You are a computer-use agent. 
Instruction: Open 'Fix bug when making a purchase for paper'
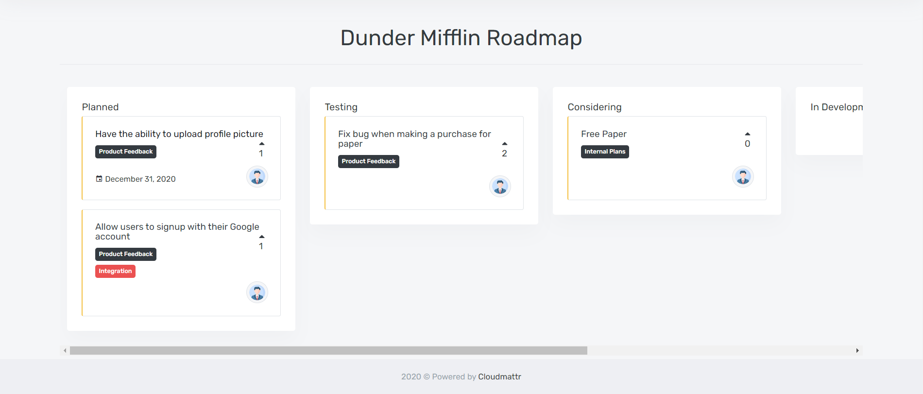pyautogui.click(x=414, y=139)
